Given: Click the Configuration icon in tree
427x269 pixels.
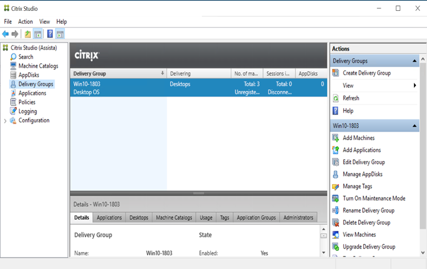Looking at the screenshot, I should [x=13, y=120].
